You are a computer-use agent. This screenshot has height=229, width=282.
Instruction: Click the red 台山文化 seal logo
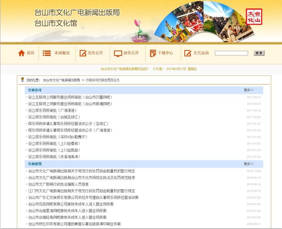coord(254,17)
